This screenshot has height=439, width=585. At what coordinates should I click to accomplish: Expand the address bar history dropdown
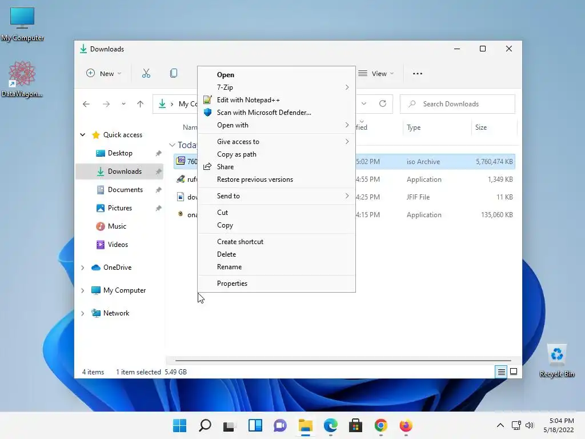[x=364, y=104]
